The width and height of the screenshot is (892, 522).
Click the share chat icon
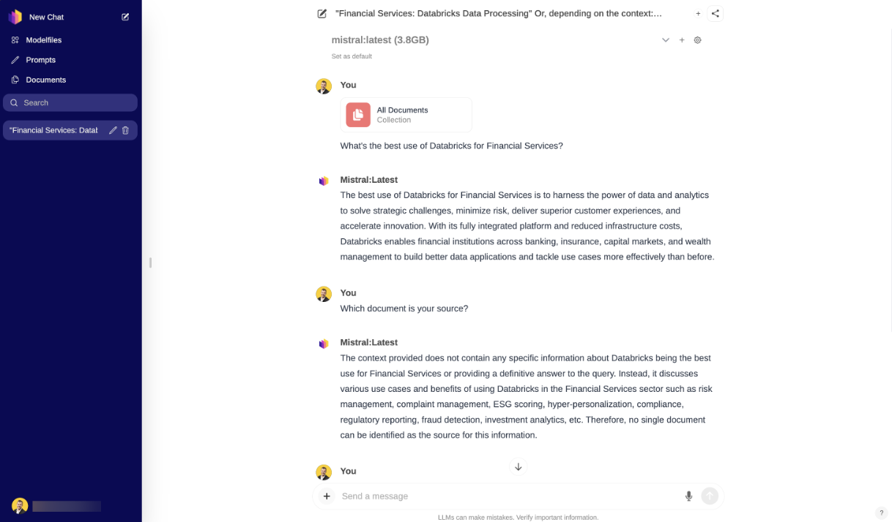pos(716,13)
